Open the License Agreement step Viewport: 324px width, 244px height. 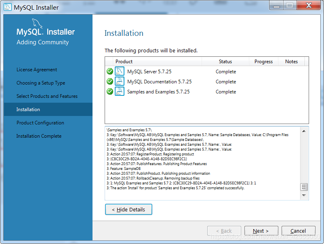pos(37,70)
